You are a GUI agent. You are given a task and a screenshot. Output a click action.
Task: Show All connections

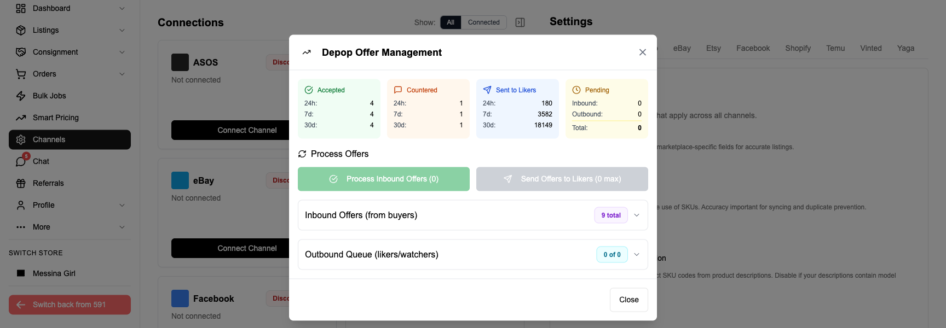(451, 22)
